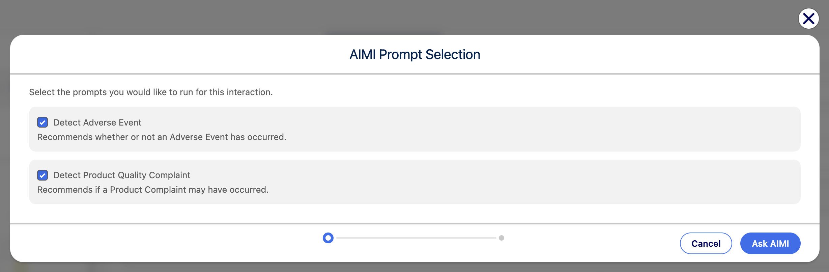Screen dimensions: 829x272
Task: Click the gray second-step pagination dot
Action: [x=502, y=238]
